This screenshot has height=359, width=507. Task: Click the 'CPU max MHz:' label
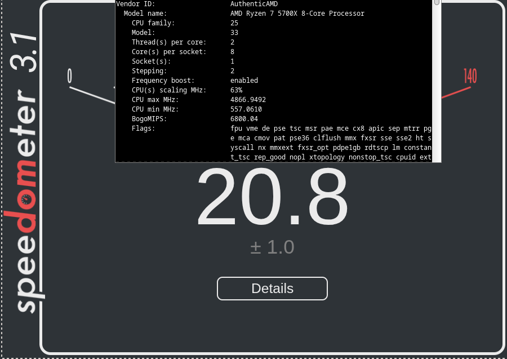155,100
